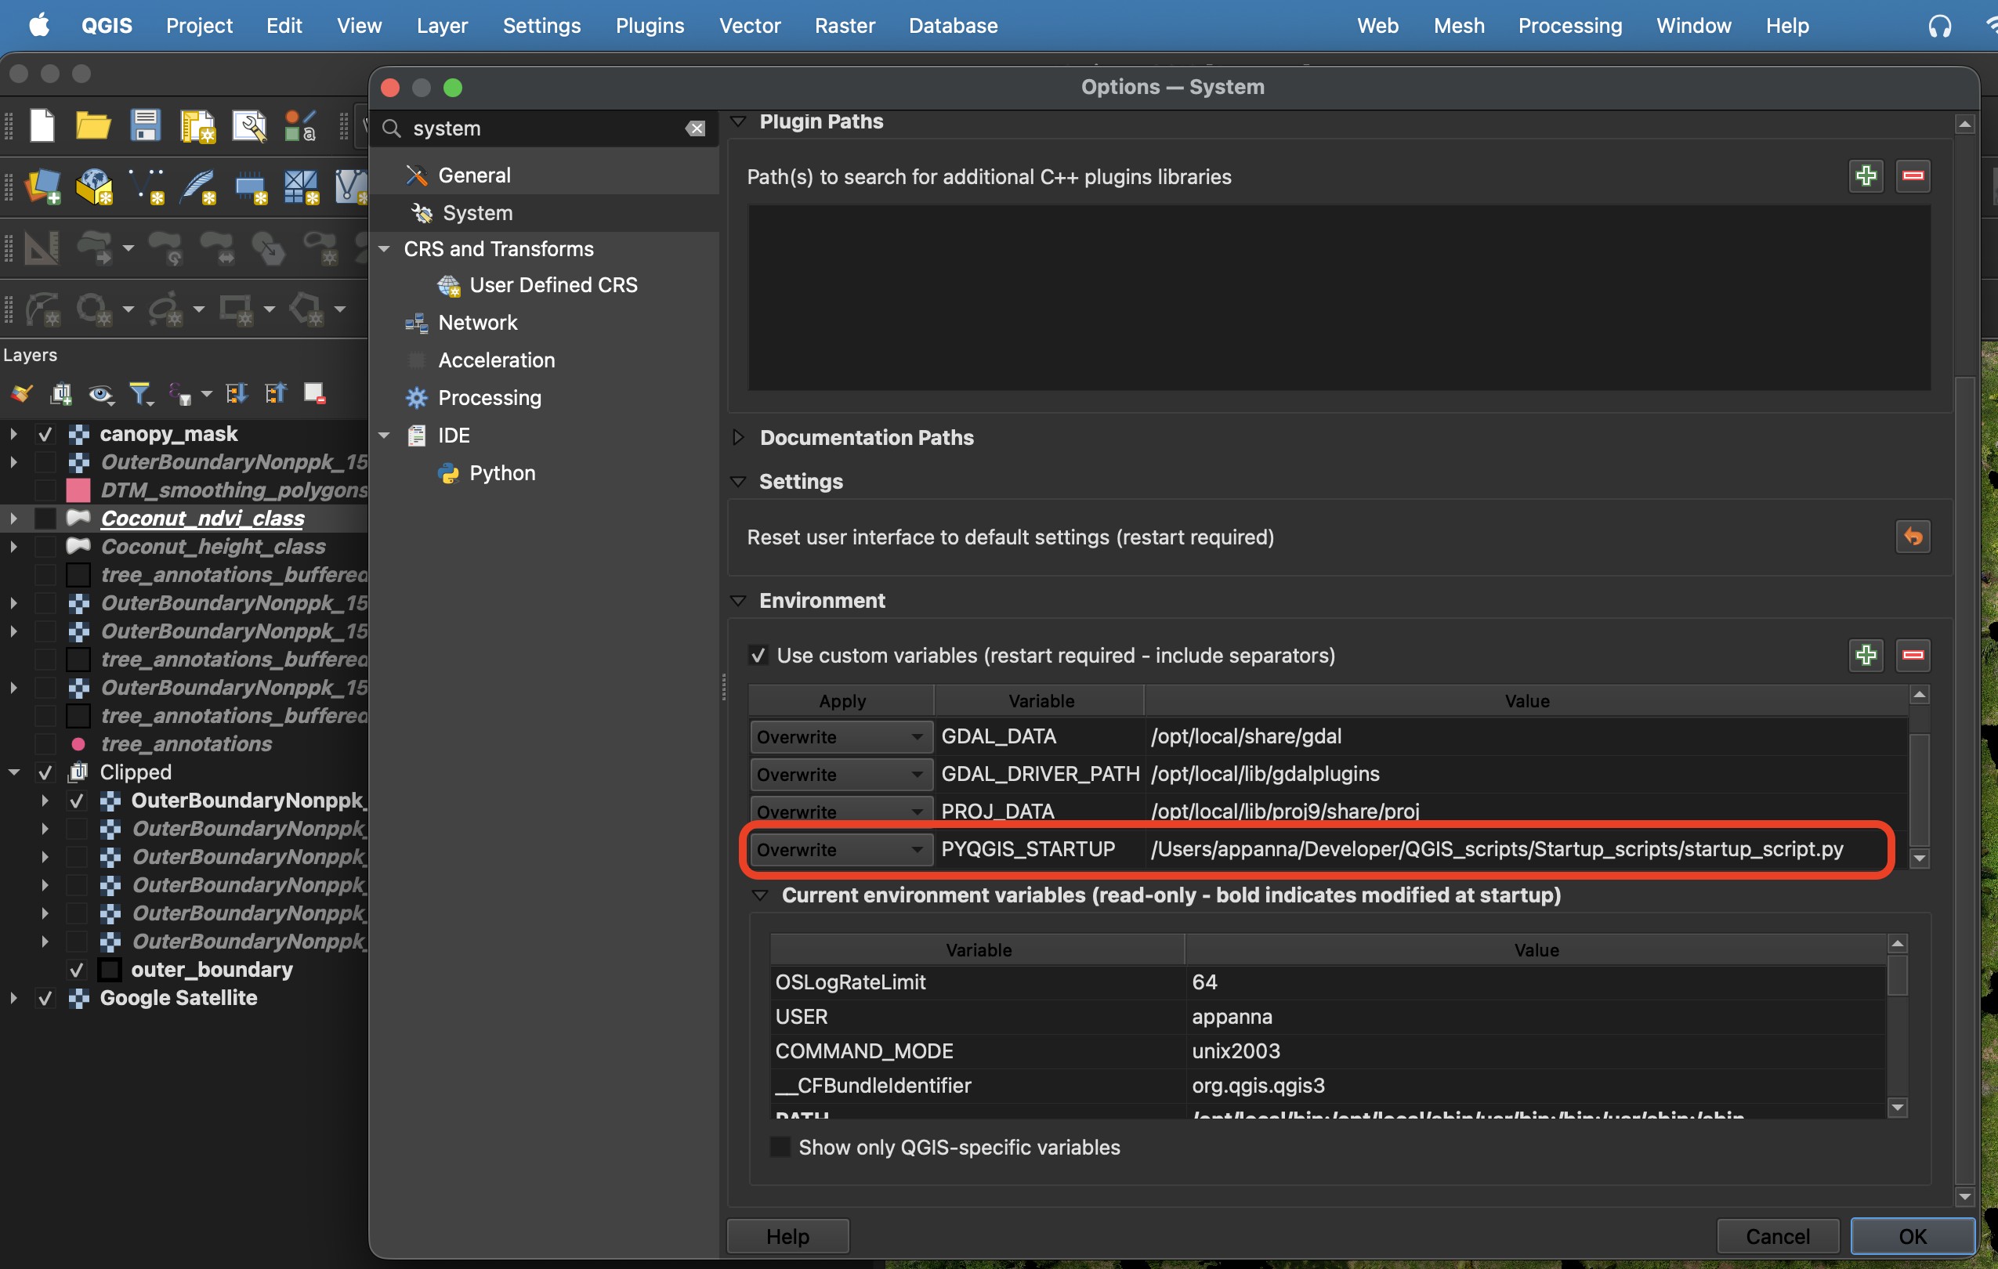The width and height of the screenshot is (1998, 1269).
Task: Open Apply dropdown for GDAL_DATA row
Action: click(841, 736)
